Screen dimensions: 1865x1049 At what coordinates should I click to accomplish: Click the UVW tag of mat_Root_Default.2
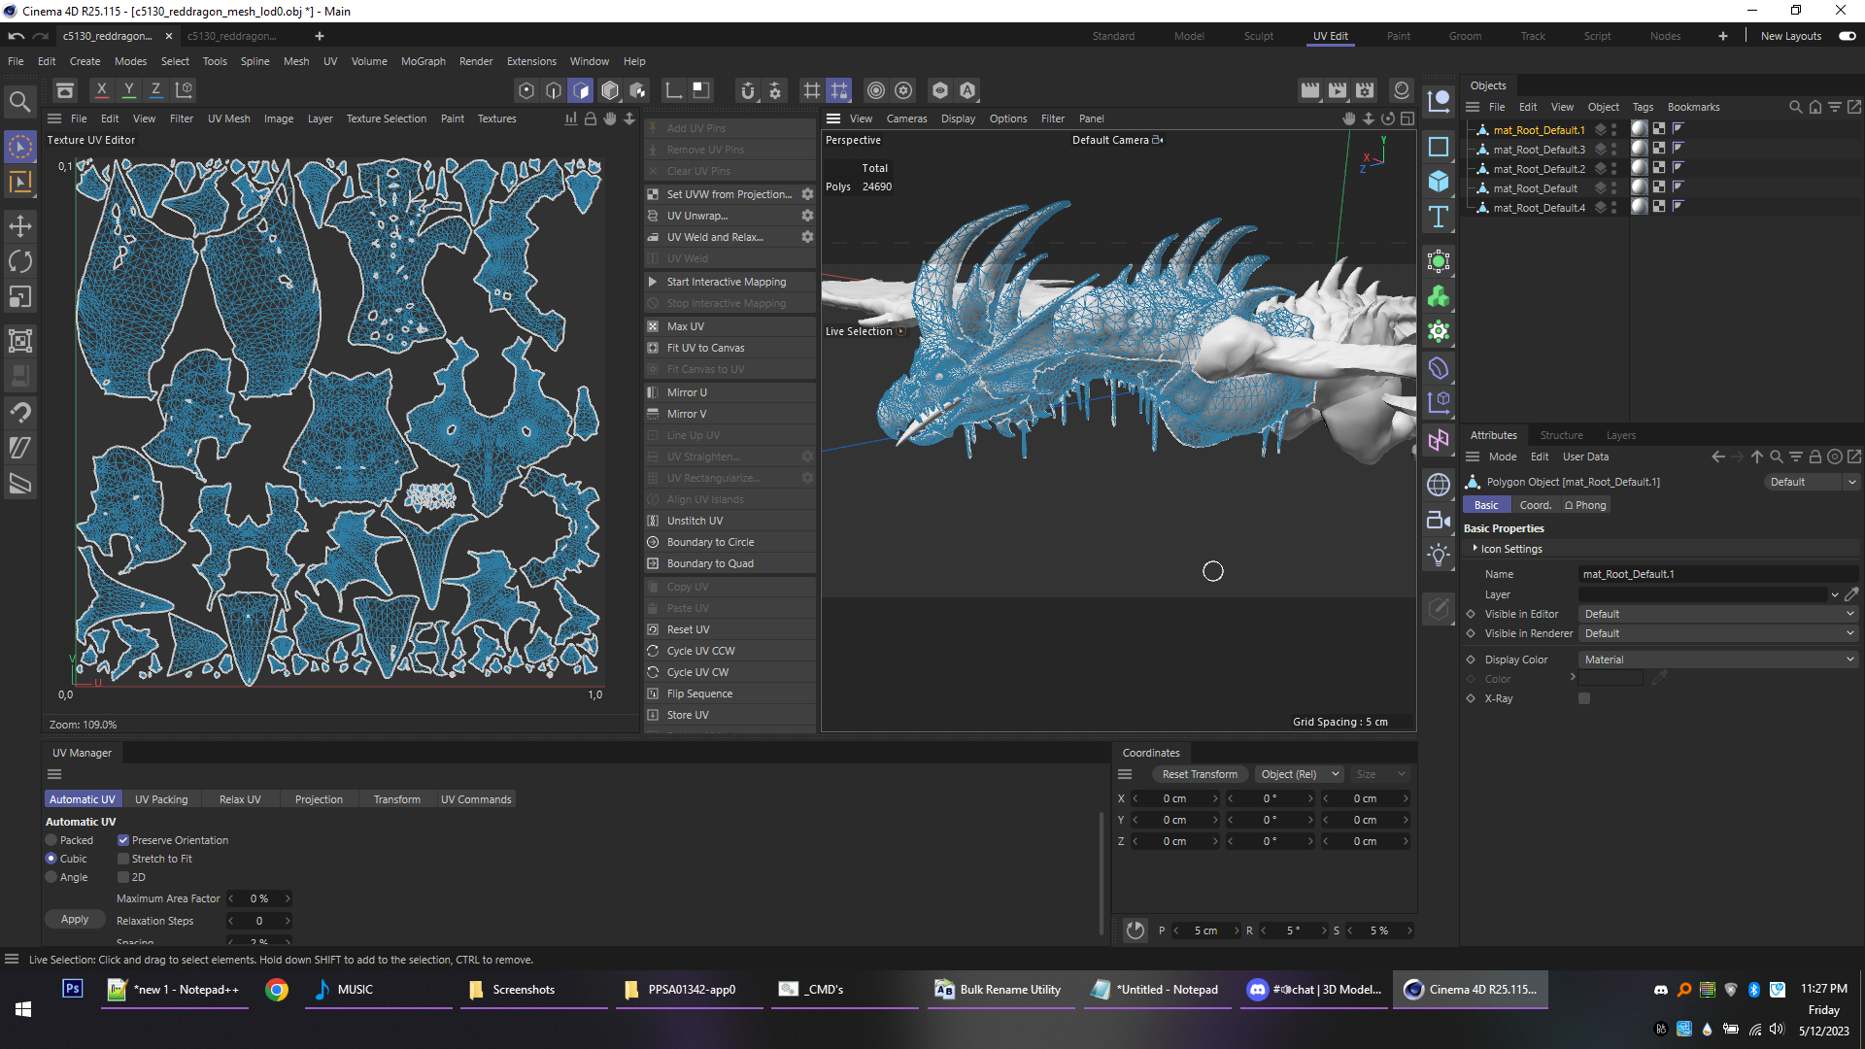(x=1659, y=168)
